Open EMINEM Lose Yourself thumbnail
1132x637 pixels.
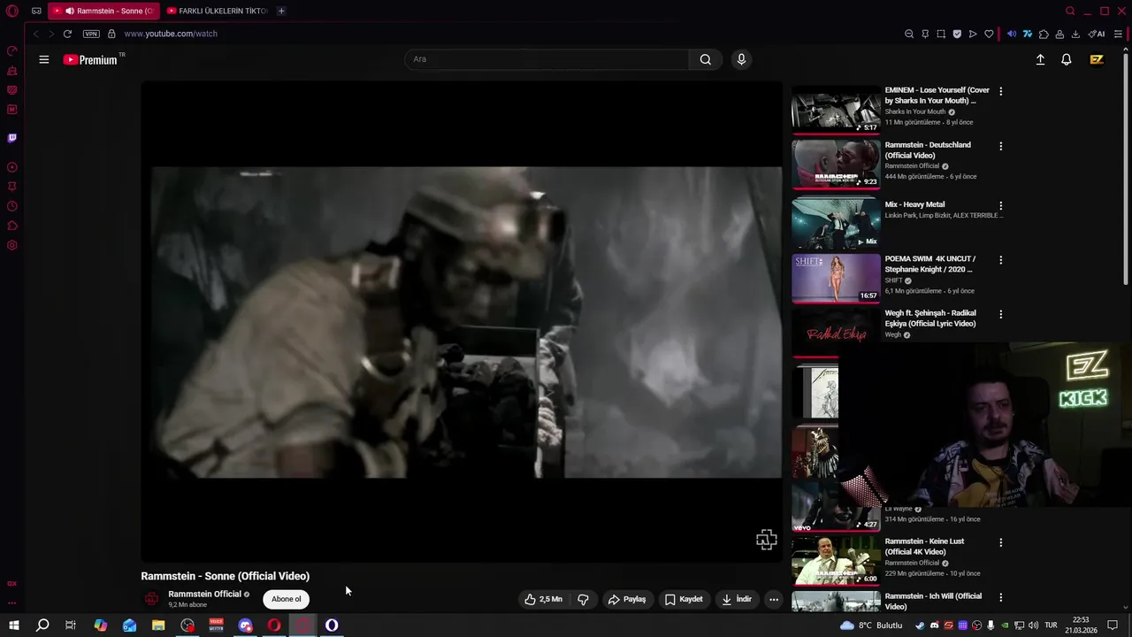pos(836,110)
